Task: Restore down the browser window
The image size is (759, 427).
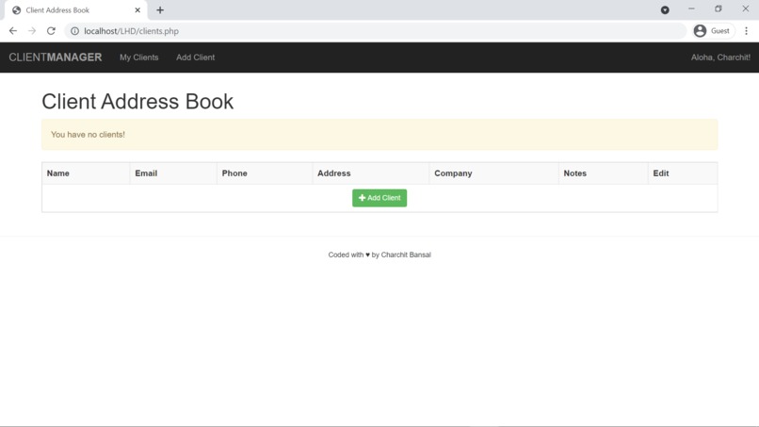Action: point(719,9)
